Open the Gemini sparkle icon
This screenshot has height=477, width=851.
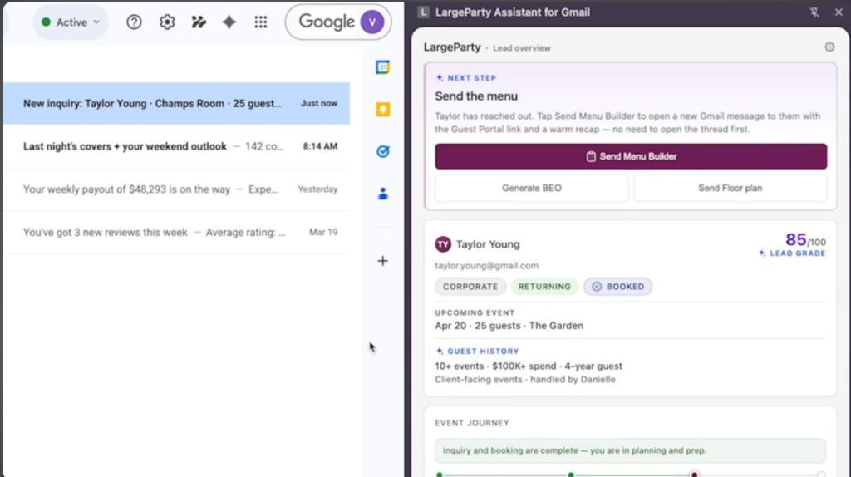point(229,22)
